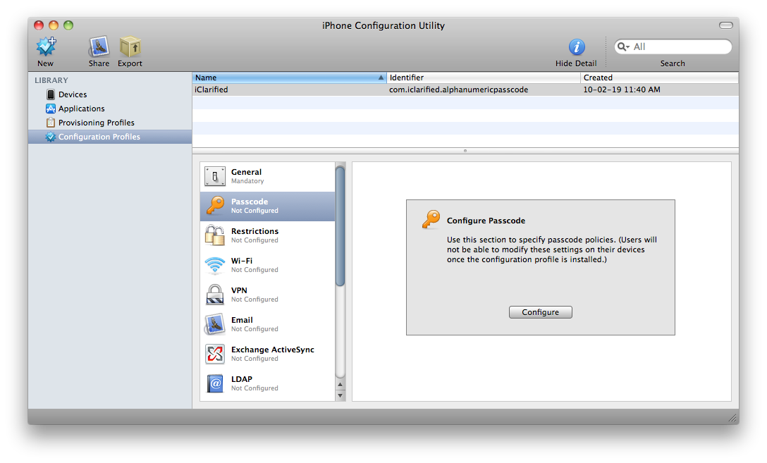Click the green zoom window button
The image size is (767, 463).
[x=68, y=25]
